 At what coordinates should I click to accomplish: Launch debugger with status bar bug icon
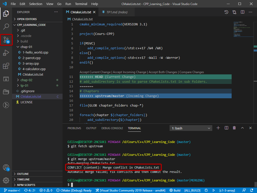[x=206, y=190]
